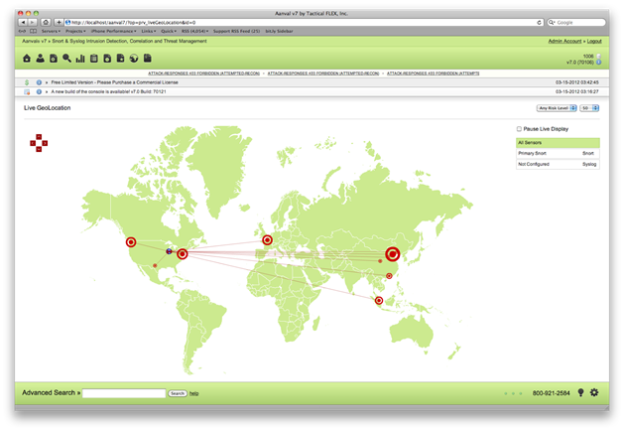Open the Home dashboard icon
The height and width of the screenshot is (431, 624).
point(27,59)
